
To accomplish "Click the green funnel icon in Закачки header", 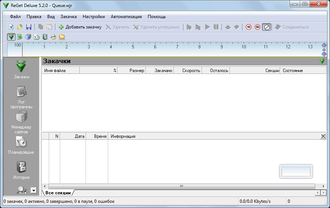I will (x=322, y=61).
